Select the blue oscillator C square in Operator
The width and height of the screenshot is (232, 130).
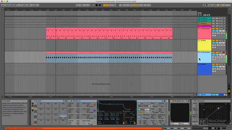95,111
